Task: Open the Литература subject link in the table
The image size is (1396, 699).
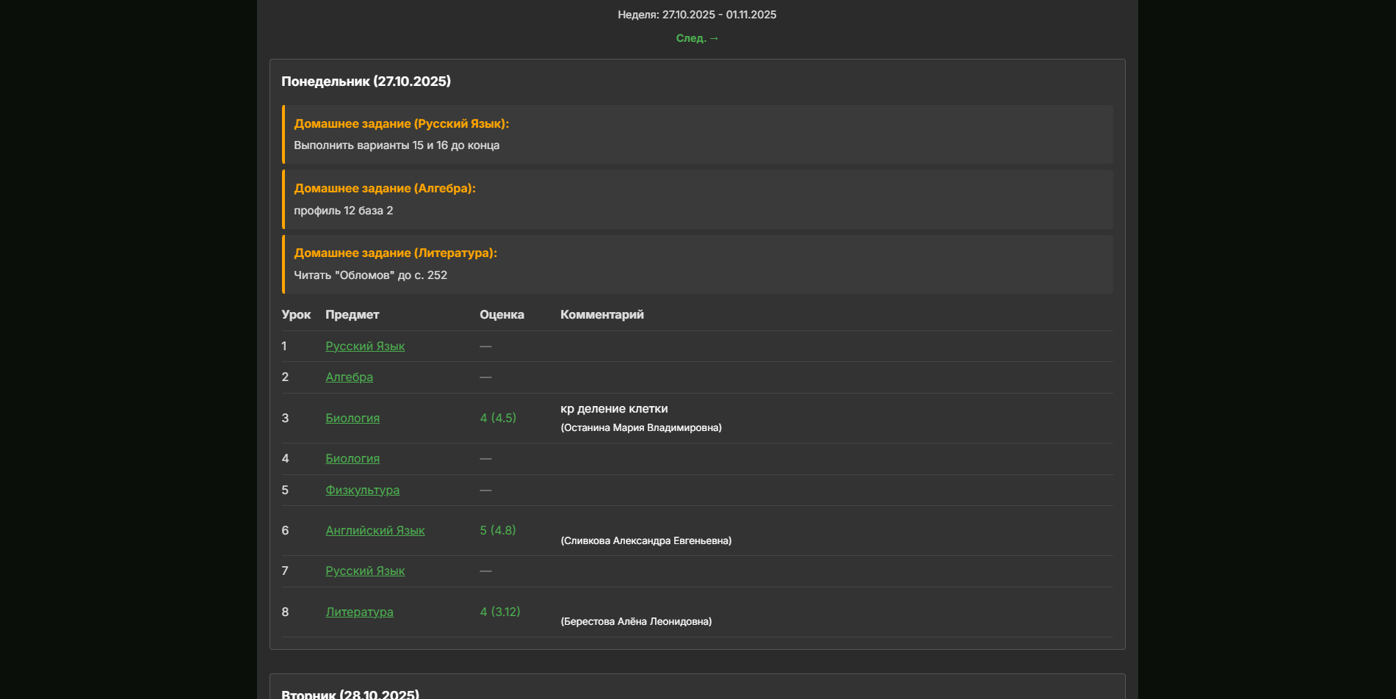Action: tap(359, 612)
